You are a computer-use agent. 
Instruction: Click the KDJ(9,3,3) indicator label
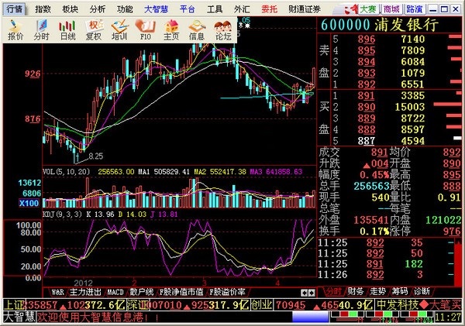[x=62, y=214]
